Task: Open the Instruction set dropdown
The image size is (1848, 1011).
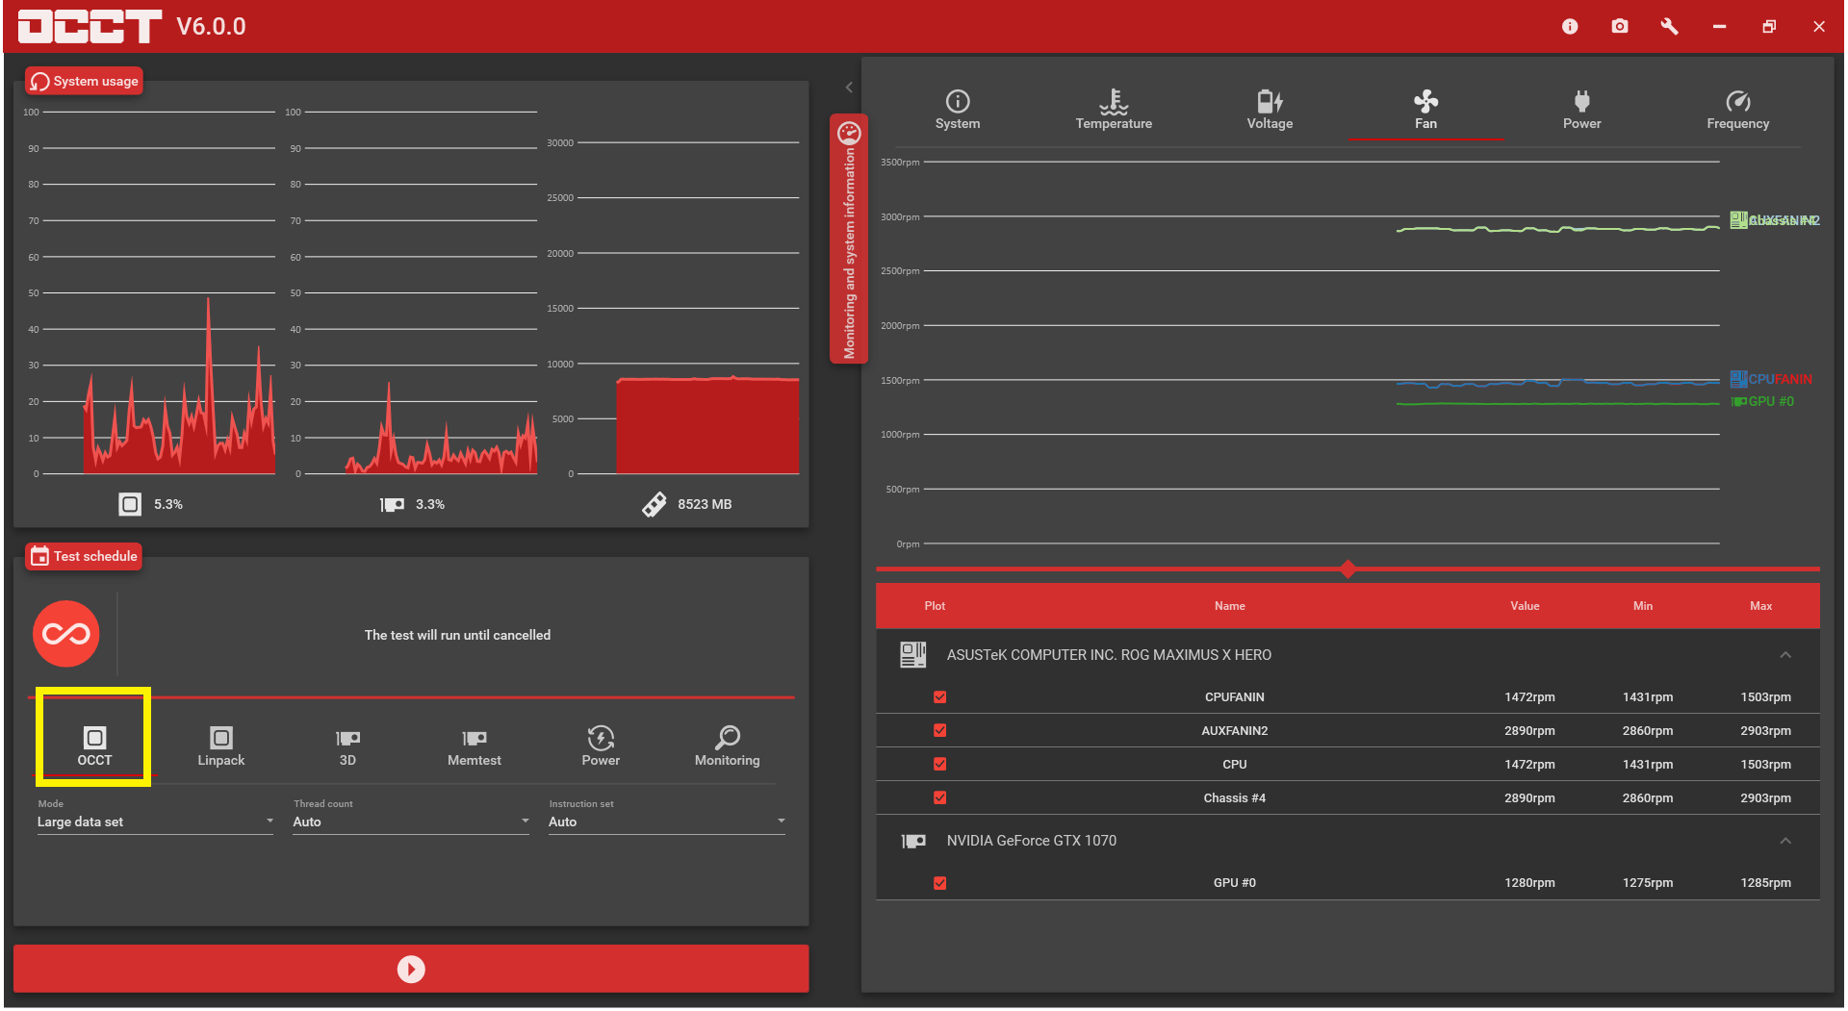Action: pyautogui.click(x=667, y=821)
